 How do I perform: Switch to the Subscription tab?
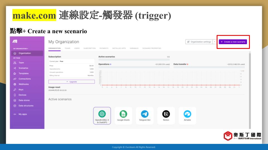coord(90,48)
